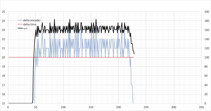Click left axis value 25
Screen dimensions: 211x111
tap(3, 12)
